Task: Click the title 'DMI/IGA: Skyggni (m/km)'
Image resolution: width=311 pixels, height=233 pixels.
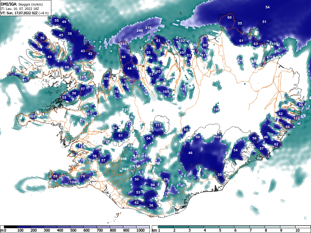Action: click(x=22, y=4)
